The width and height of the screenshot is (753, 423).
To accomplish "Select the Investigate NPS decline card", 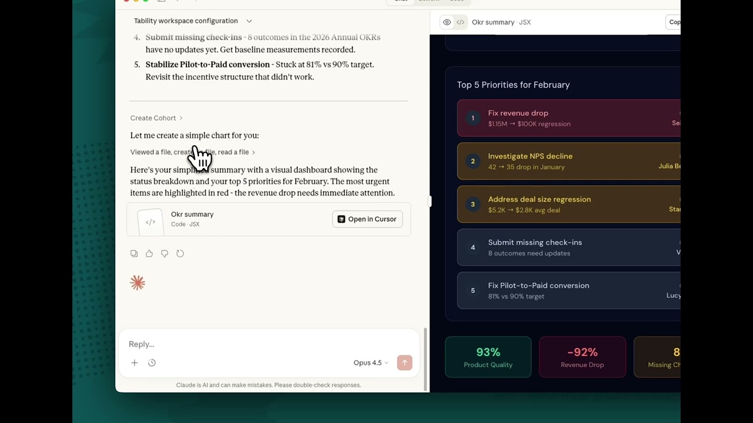I will click(568, 161).
